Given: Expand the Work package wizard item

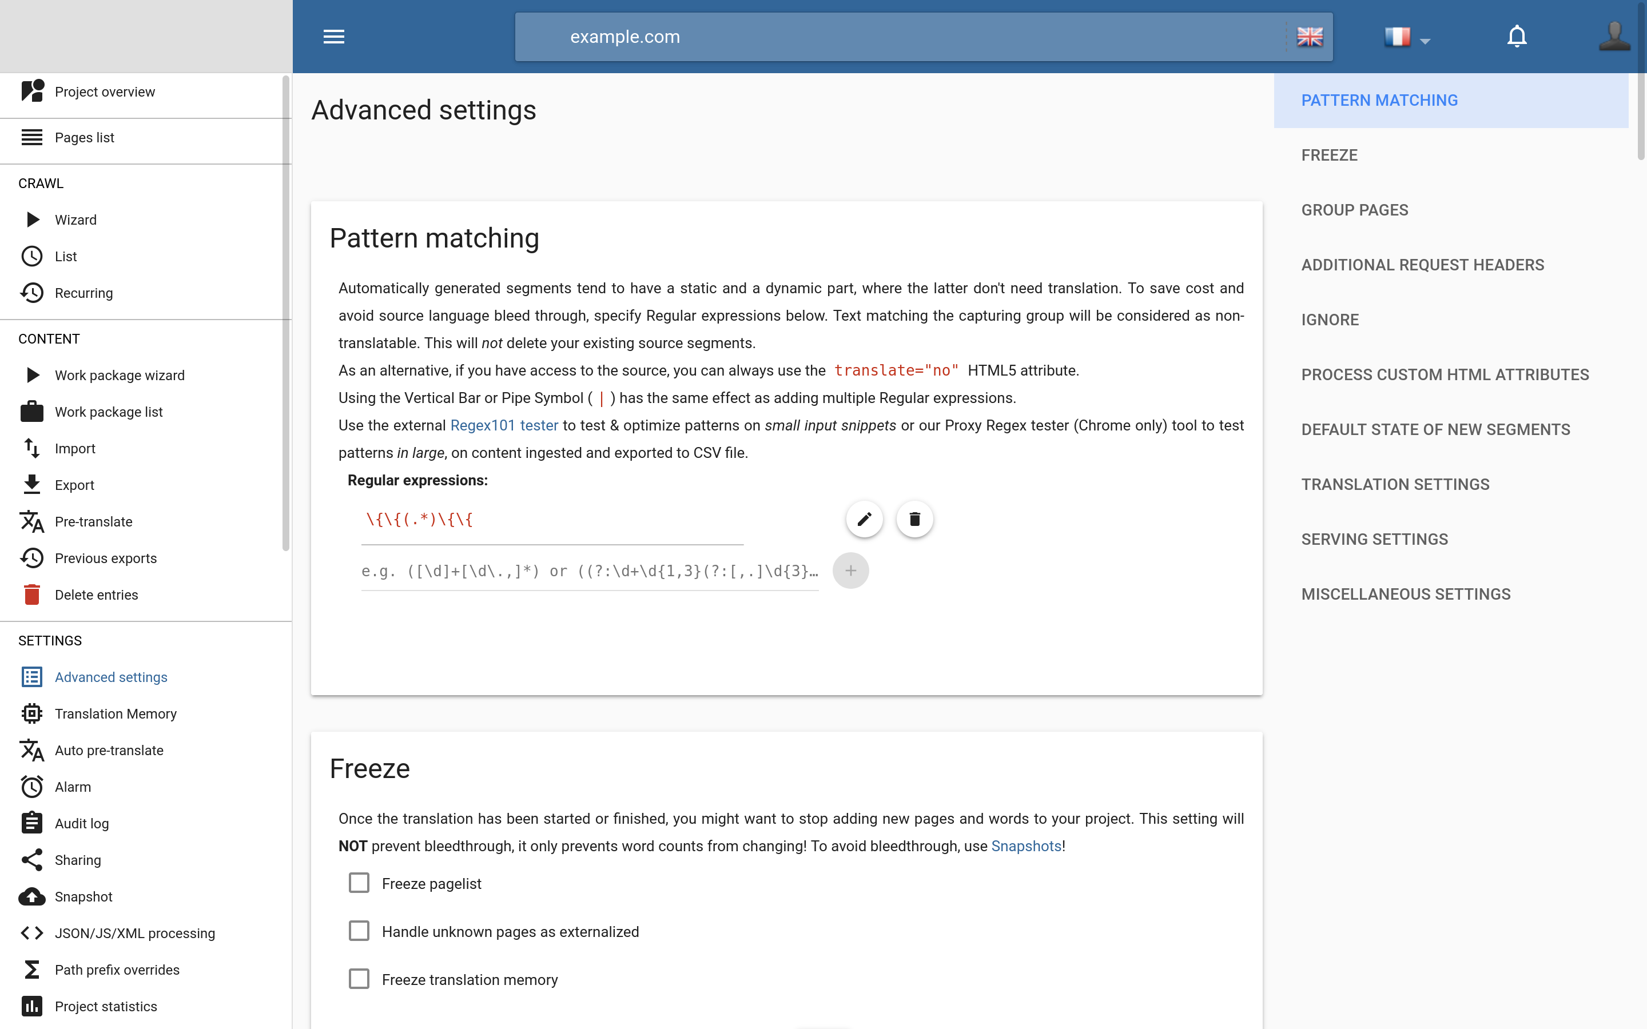Looking at the screenshot, I should tap(32, 375).
